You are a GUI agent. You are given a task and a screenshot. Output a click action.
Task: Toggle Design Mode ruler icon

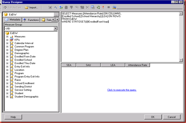point(114,7)
